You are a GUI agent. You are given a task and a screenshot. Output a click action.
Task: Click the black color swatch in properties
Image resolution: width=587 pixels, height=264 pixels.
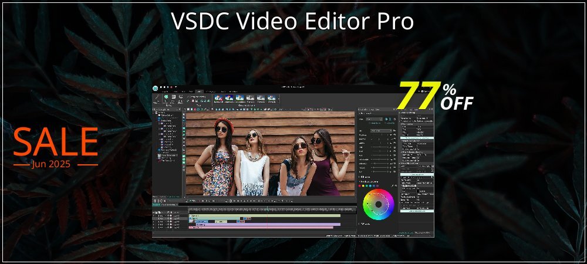coord(418,191)
